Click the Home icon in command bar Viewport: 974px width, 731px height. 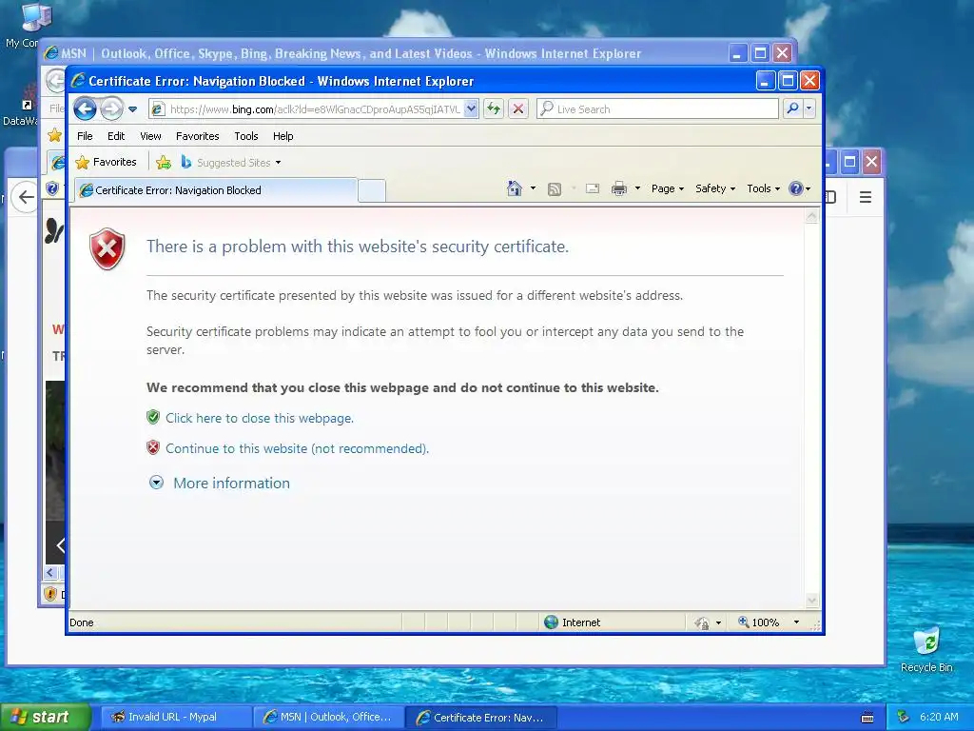515,188
